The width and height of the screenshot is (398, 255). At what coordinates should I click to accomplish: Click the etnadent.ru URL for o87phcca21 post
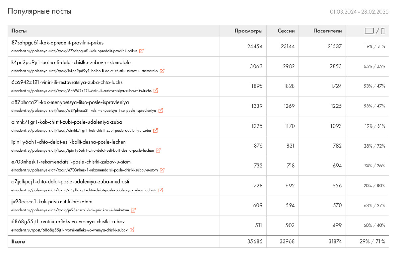[84, 110]
